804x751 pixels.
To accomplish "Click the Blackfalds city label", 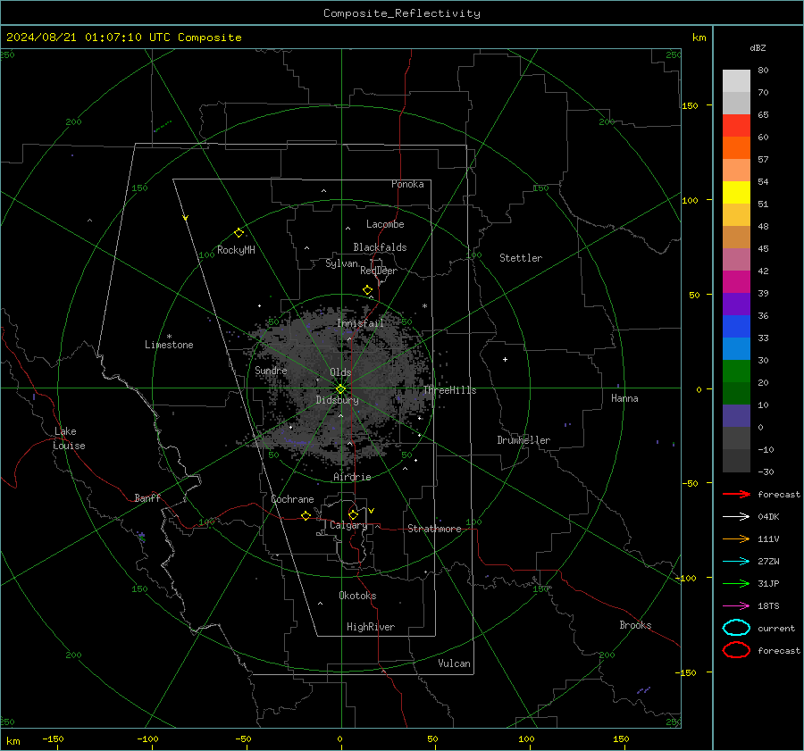I will tap(380, 247).
